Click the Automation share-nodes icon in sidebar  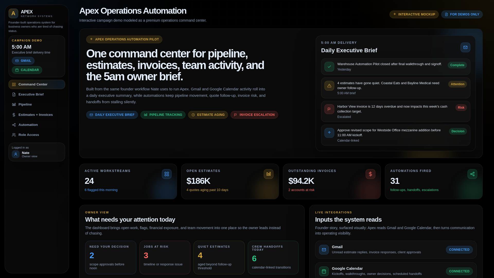(14, 125)
